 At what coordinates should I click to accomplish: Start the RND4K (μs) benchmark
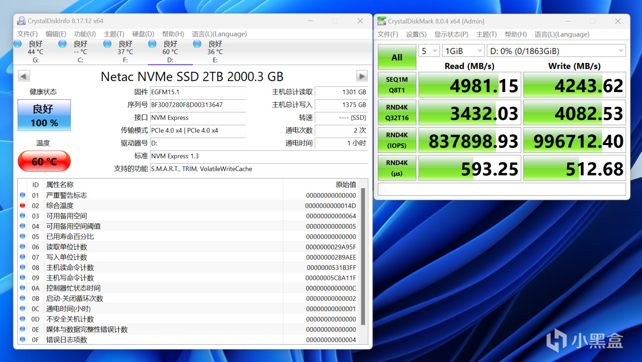[x=397, y=168]
